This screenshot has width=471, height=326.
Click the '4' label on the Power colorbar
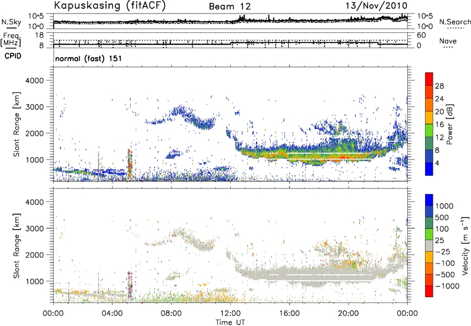pyautogui.click(x=437, y=163)
